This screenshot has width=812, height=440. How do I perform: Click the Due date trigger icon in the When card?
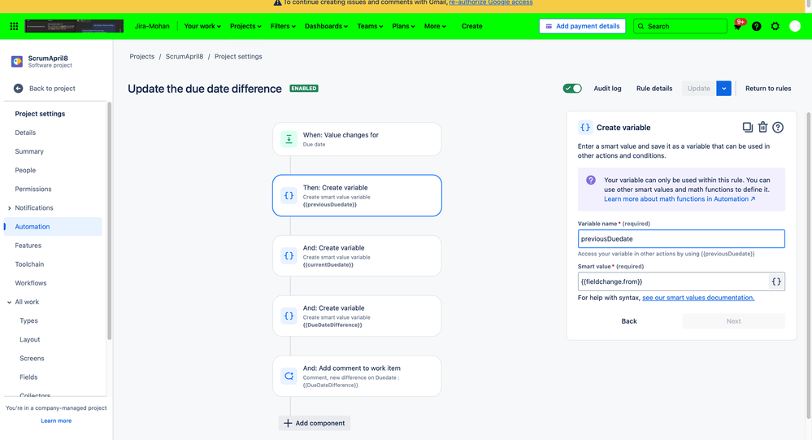pyautogui.click(x=289, y=139)
